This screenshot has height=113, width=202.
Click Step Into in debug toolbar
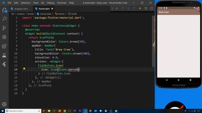pos(128,8)
